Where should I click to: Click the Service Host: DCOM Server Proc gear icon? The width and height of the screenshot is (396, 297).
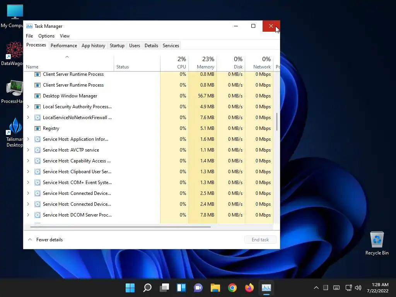pyautogui.click(x=38, y=215)
